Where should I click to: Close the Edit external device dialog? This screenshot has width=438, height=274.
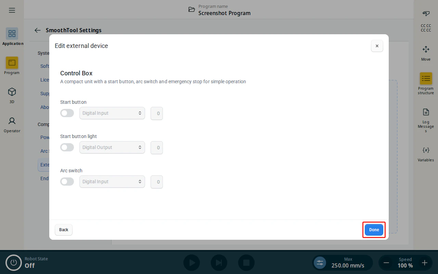[x=377, y=46]
